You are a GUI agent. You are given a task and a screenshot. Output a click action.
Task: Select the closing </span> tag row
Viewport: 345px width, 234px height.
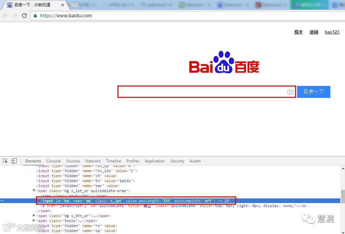click(44, 211)
